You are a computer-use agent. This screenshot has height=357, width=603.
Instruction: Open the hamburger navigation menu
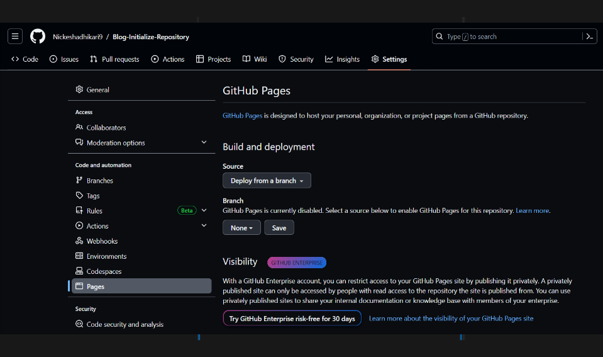[15, 37]
